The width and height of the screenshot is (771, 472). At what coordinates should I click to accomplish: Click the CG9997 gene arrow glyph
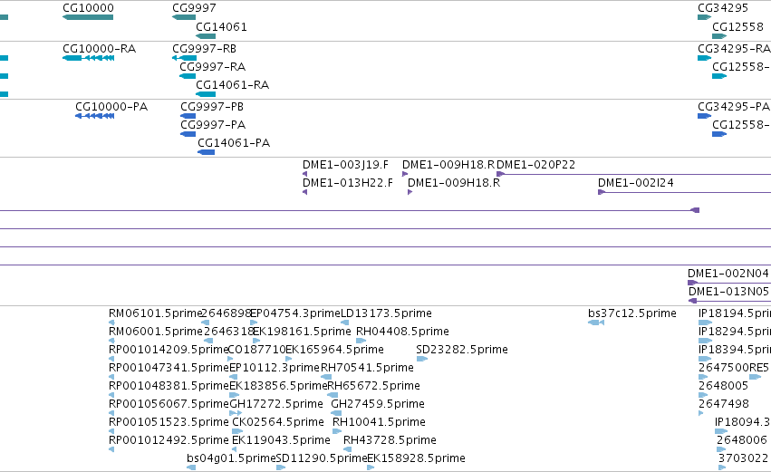click(x=184, y=17)
